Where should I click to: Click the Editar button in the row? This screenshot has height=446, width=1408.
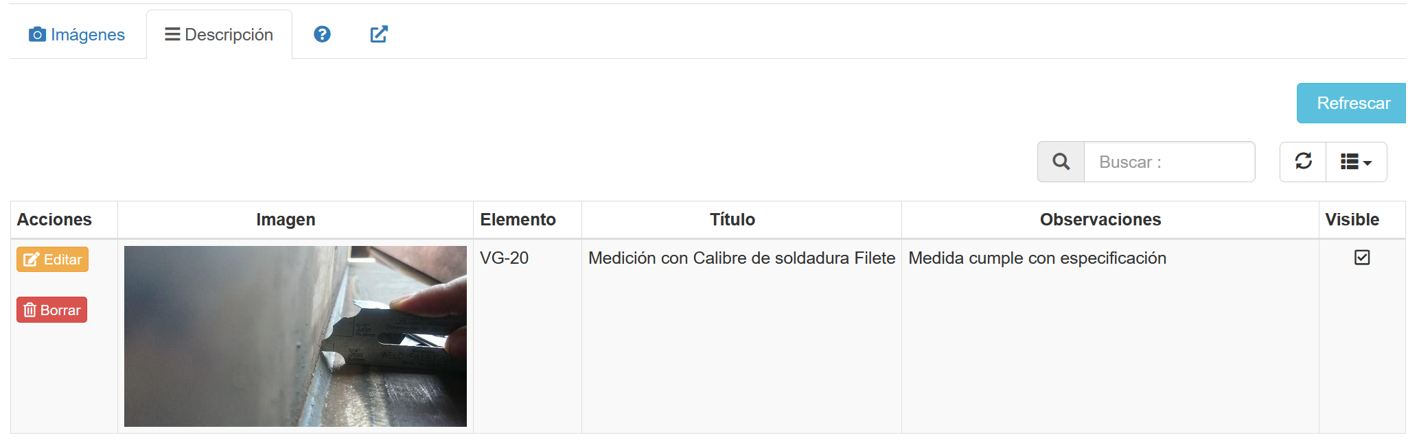pyautogui.click(x=53, y=260)
